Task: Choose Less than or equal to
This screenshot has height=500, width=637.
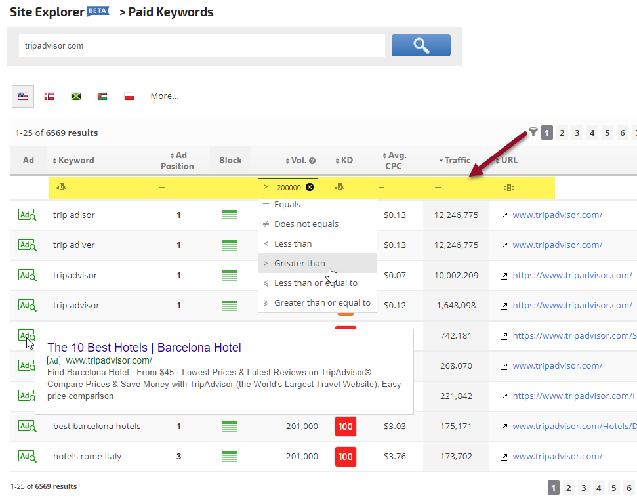Action: coord(316,283)
